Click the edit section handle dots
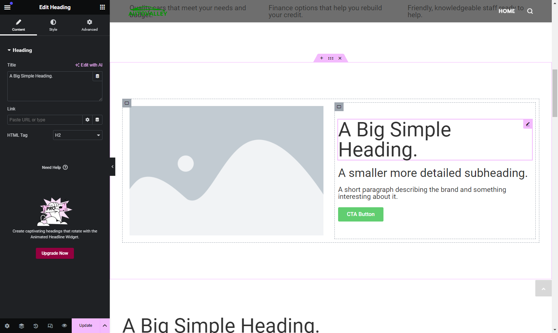Image resolution: width=558 pixels, height=333 pixels. (x=331, y=58)
